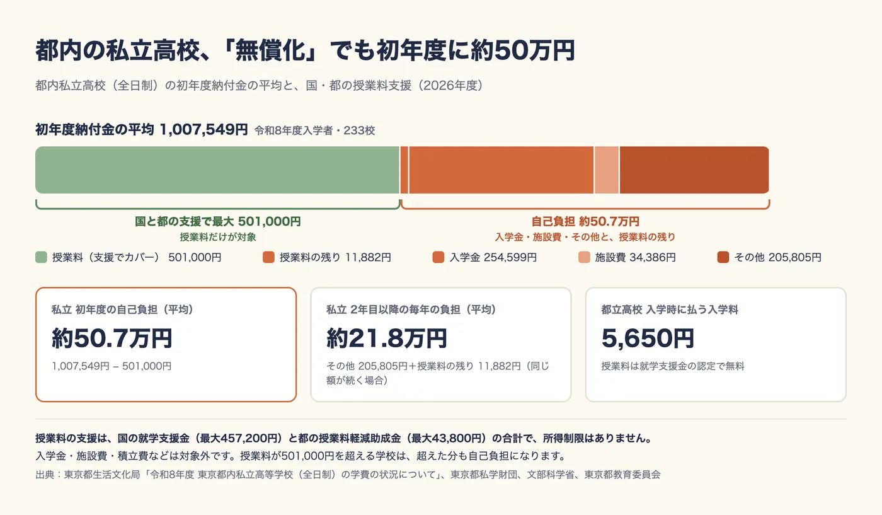Click the bold footnote about 就学支援金 and 軽減助成金
The image size is (882, 515).
click(x=344, y=438)
